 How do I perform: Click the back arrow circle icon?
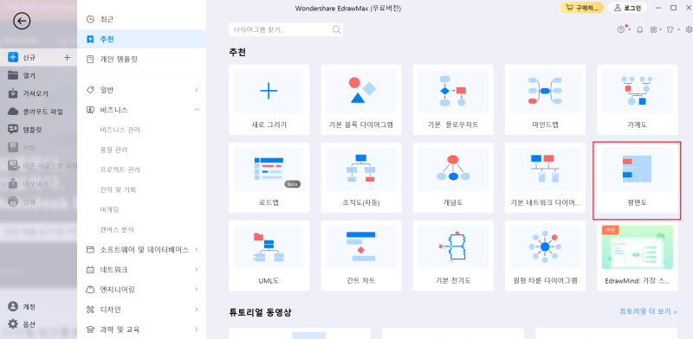pos(22,21)
